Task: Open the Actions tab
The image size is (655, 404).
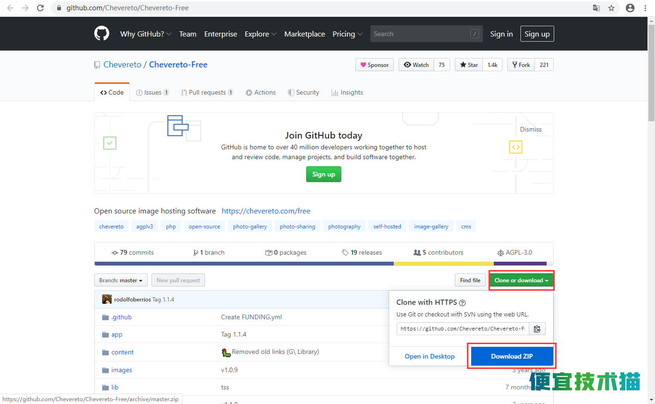Action: pos(261,92)
